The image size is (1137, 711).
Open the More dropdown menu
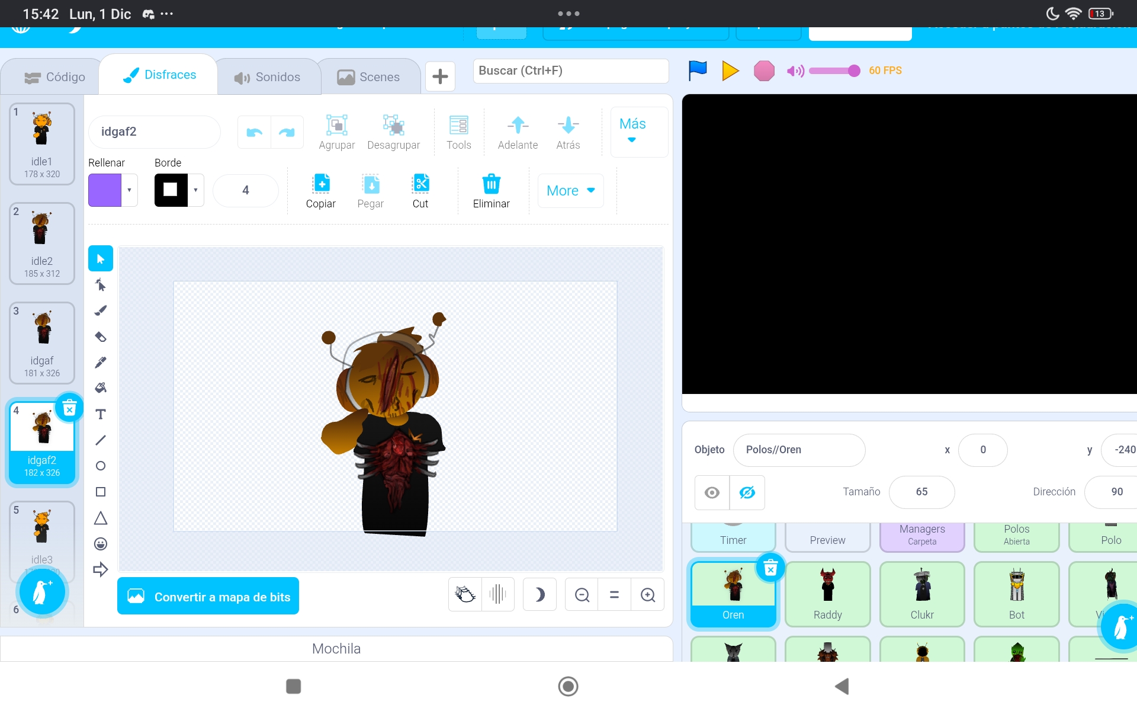pos(570,191)
